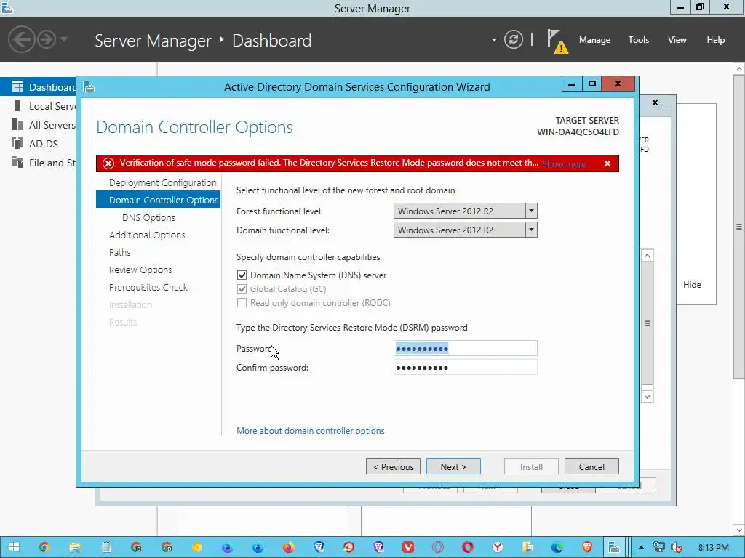
Task: Click the Next button
Action: click(x=453, y=467)
